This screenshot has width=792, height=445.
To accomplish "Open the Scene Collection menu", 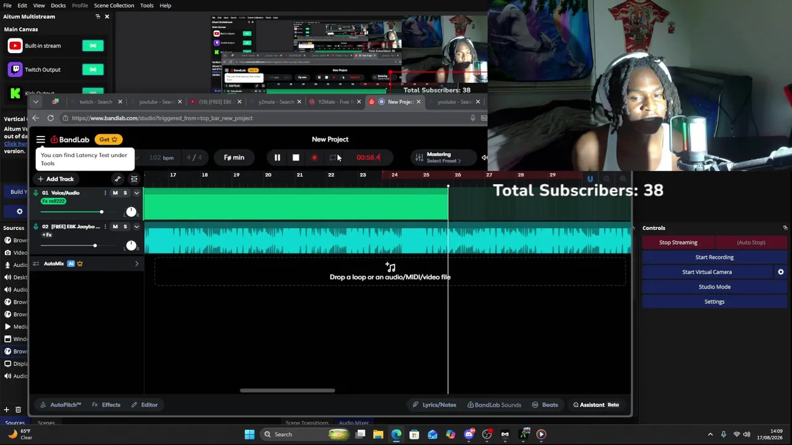I will click(x=114, y=6).
